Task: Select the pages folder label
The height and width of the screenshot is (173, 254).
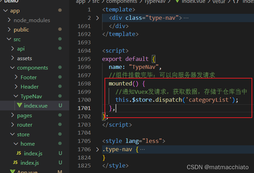Action: [25, 116]
